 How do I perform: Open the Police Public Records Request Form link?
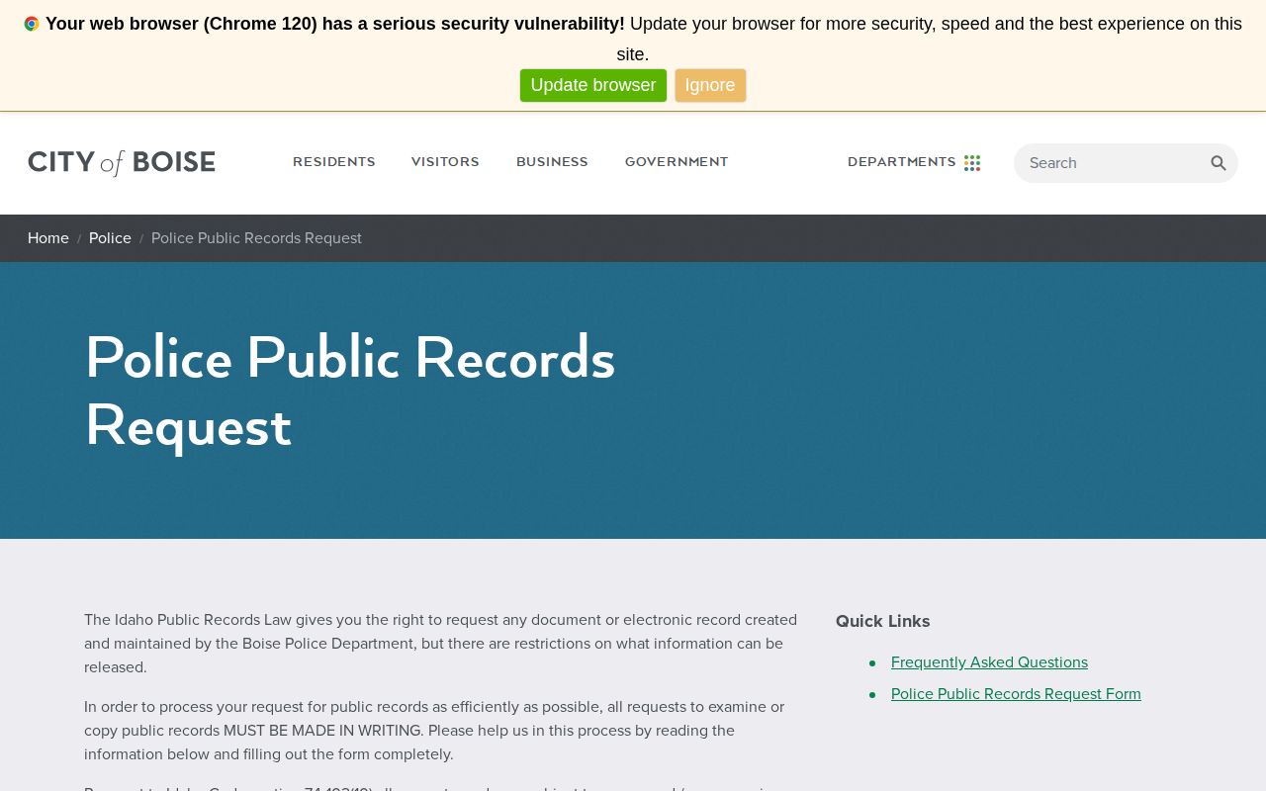tap(1016, 694)
